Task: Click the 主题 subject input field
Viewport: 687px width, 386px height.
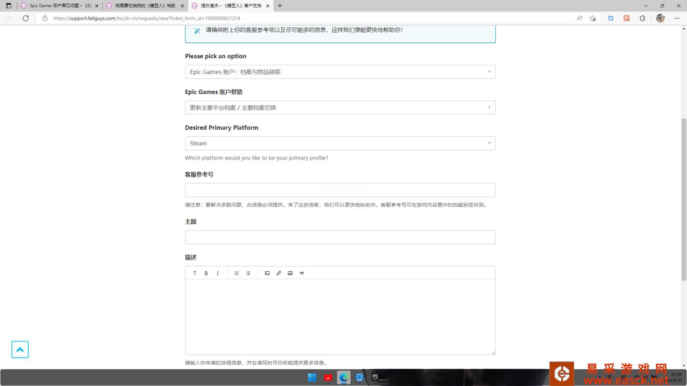Action: coord(340,237)
